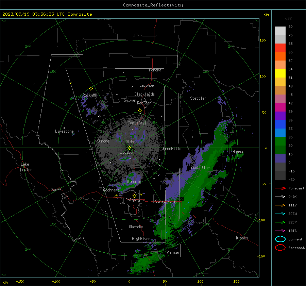Click the HighRiver label
306x286 pixels.
pos(141,239)
